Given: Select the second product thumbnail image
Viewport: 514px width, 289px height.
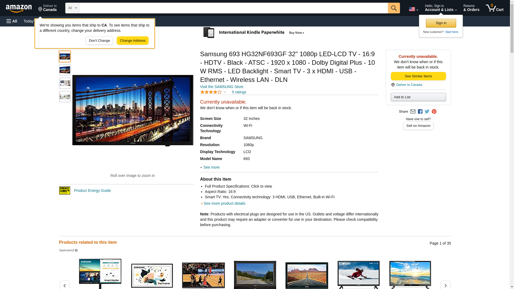Looking at the screenshot, I should tap(65, 70).
